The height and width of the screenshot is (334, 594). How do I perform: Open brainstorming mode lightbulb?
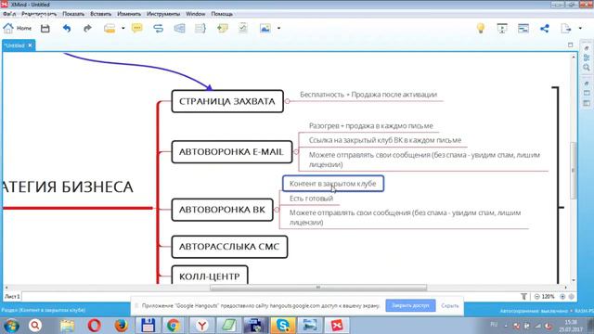481,28
